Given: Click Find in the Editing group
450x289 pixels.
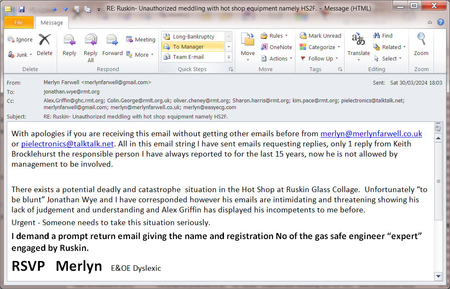Looking at the screenshot, I should 383,36.
